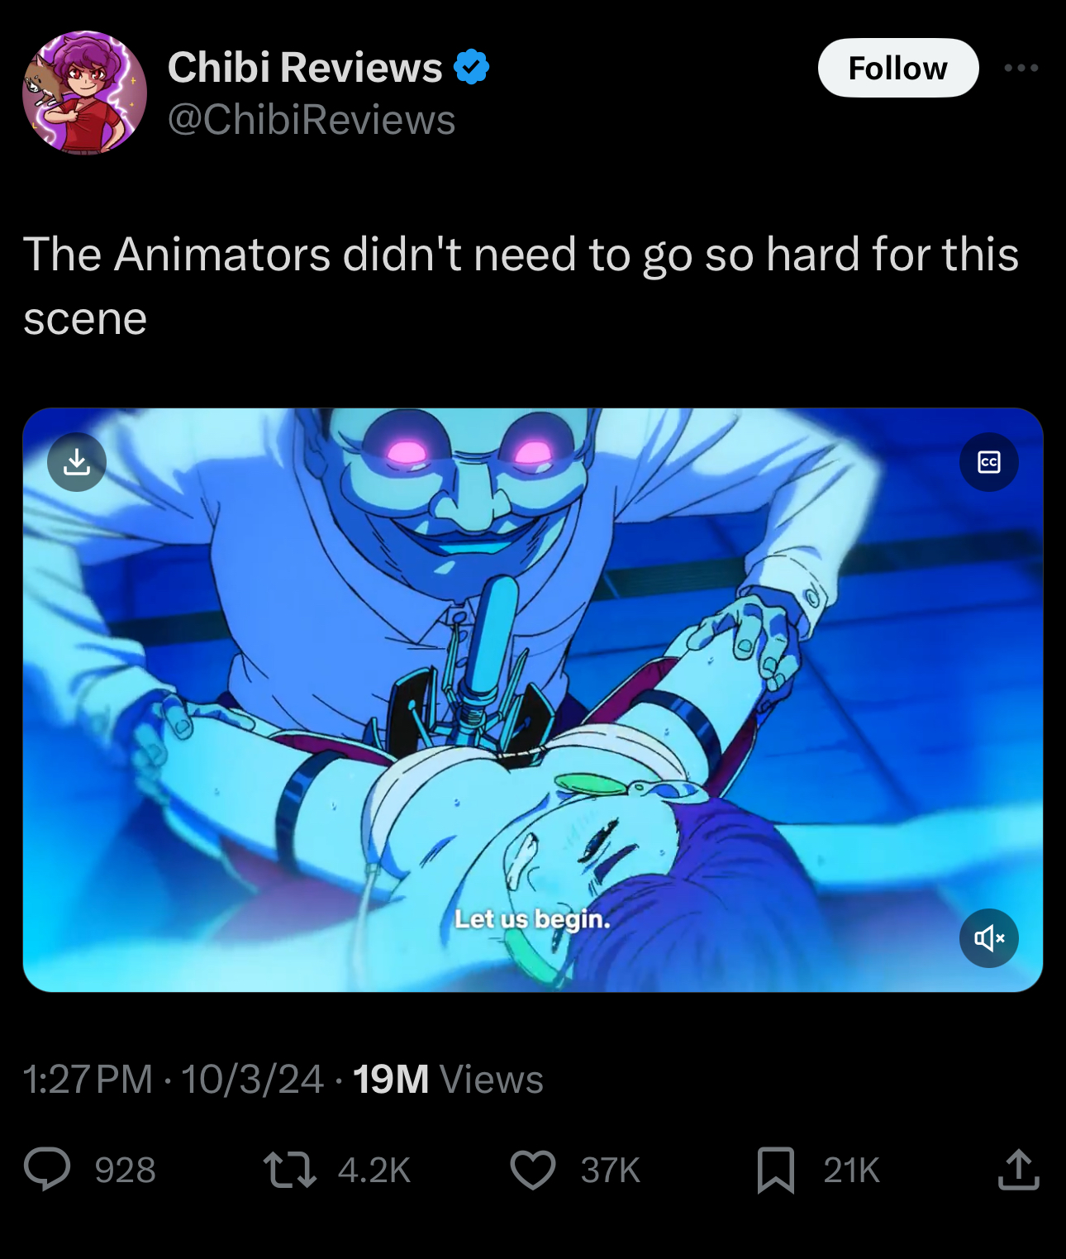The width and height of the screenshot is (1066, 1259).
Task: Open replies via the comment bubble icon
Action: 47,1169
